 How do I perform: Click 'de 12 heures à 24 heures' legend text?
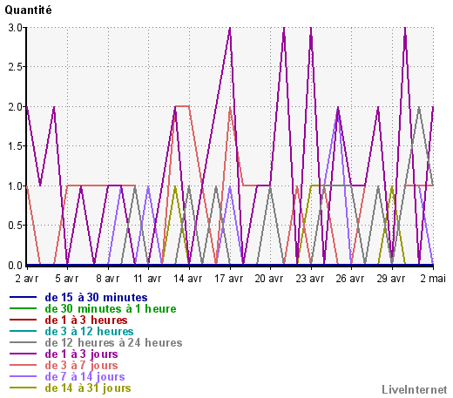coord(113,343)
